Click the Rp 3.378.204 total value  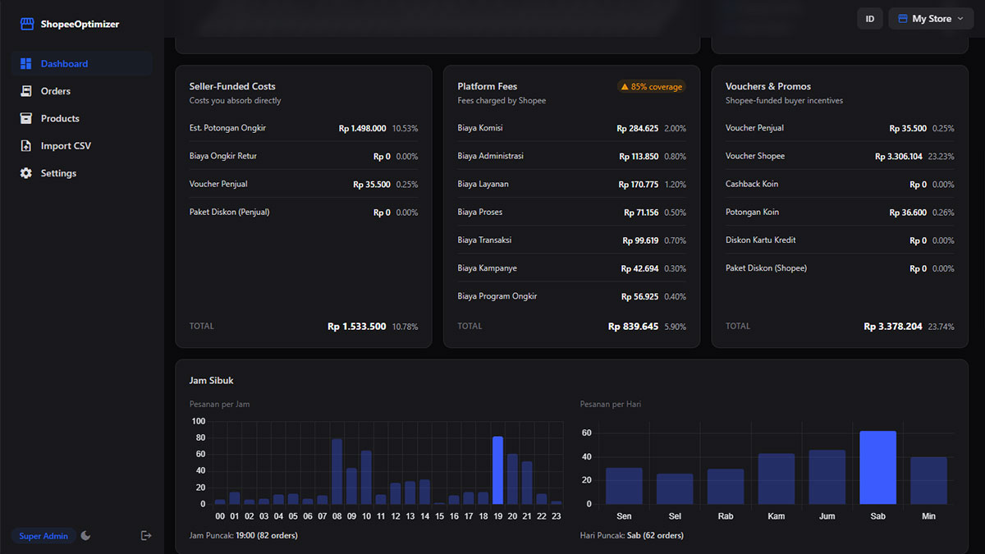point(893,327)
